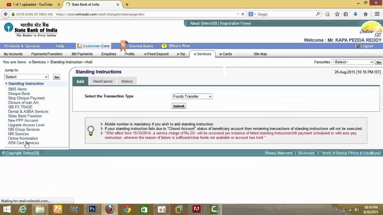Open the blue downloads arrow icon

click(355, 14)
